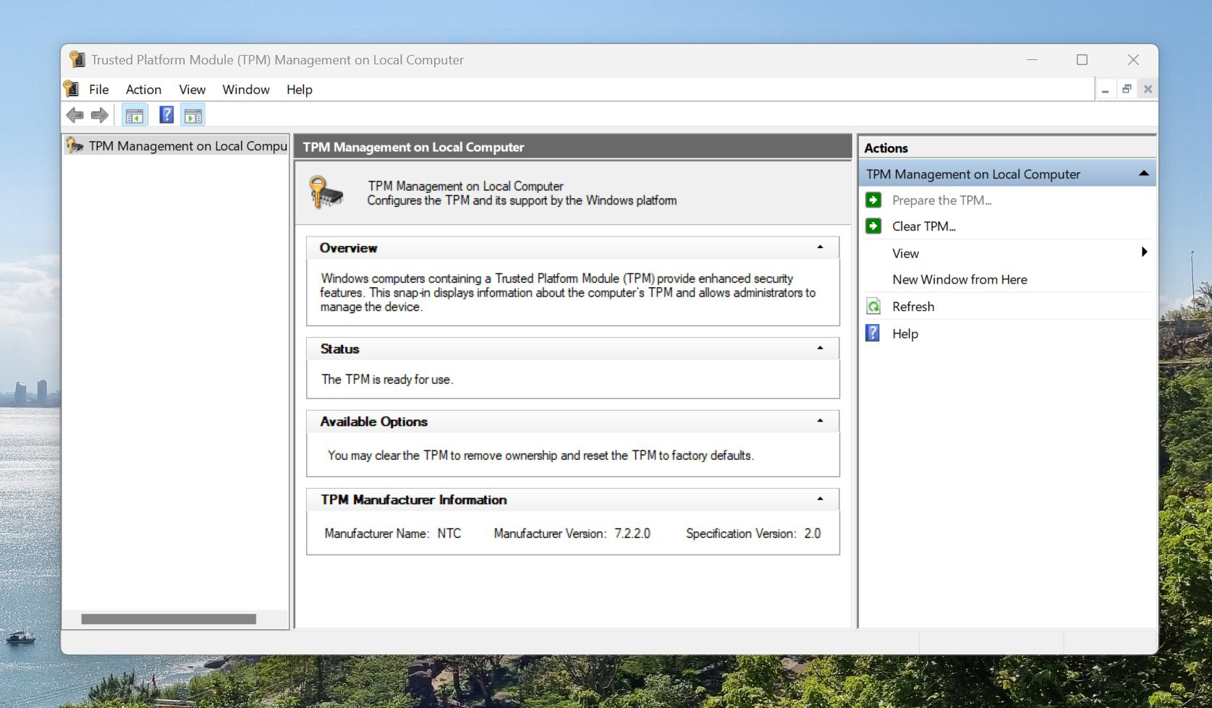Click the MMC icon beside File menu
The image size is (1212, 708).
click(72, 89)
